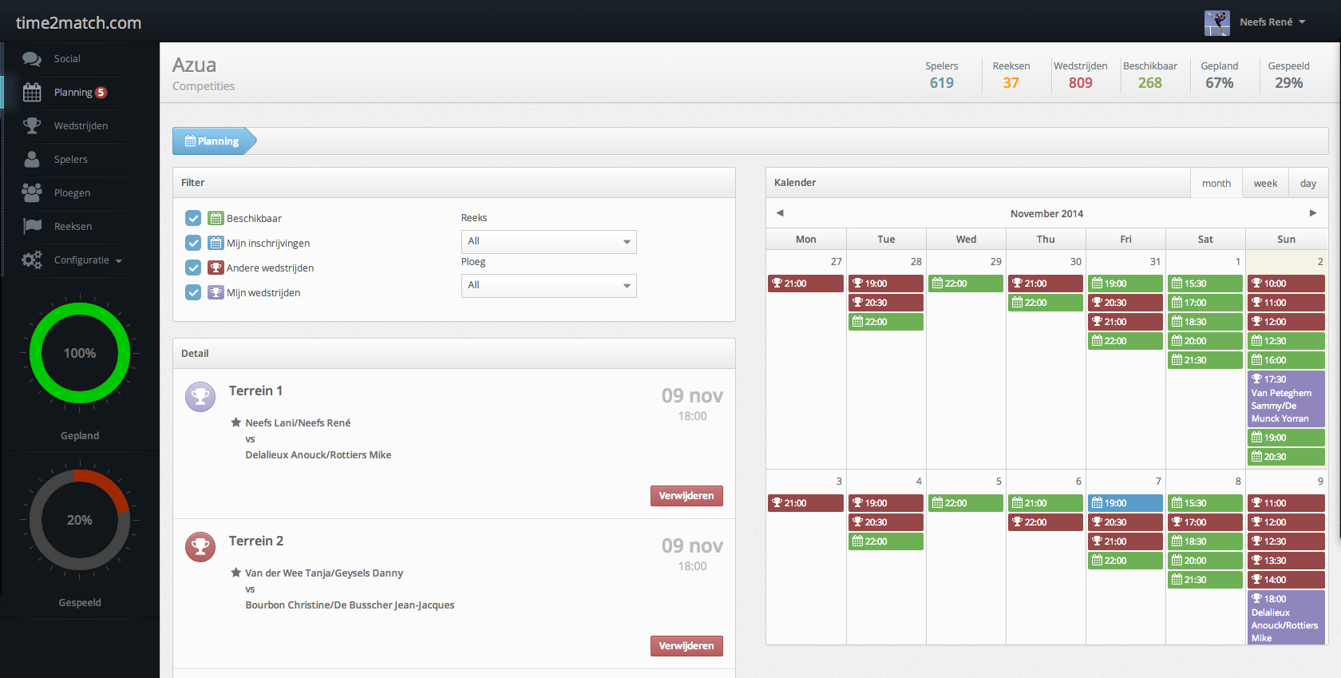The image size is (1341, 678).
Task: Select the Spelers person icon
Action: point(32,160)
